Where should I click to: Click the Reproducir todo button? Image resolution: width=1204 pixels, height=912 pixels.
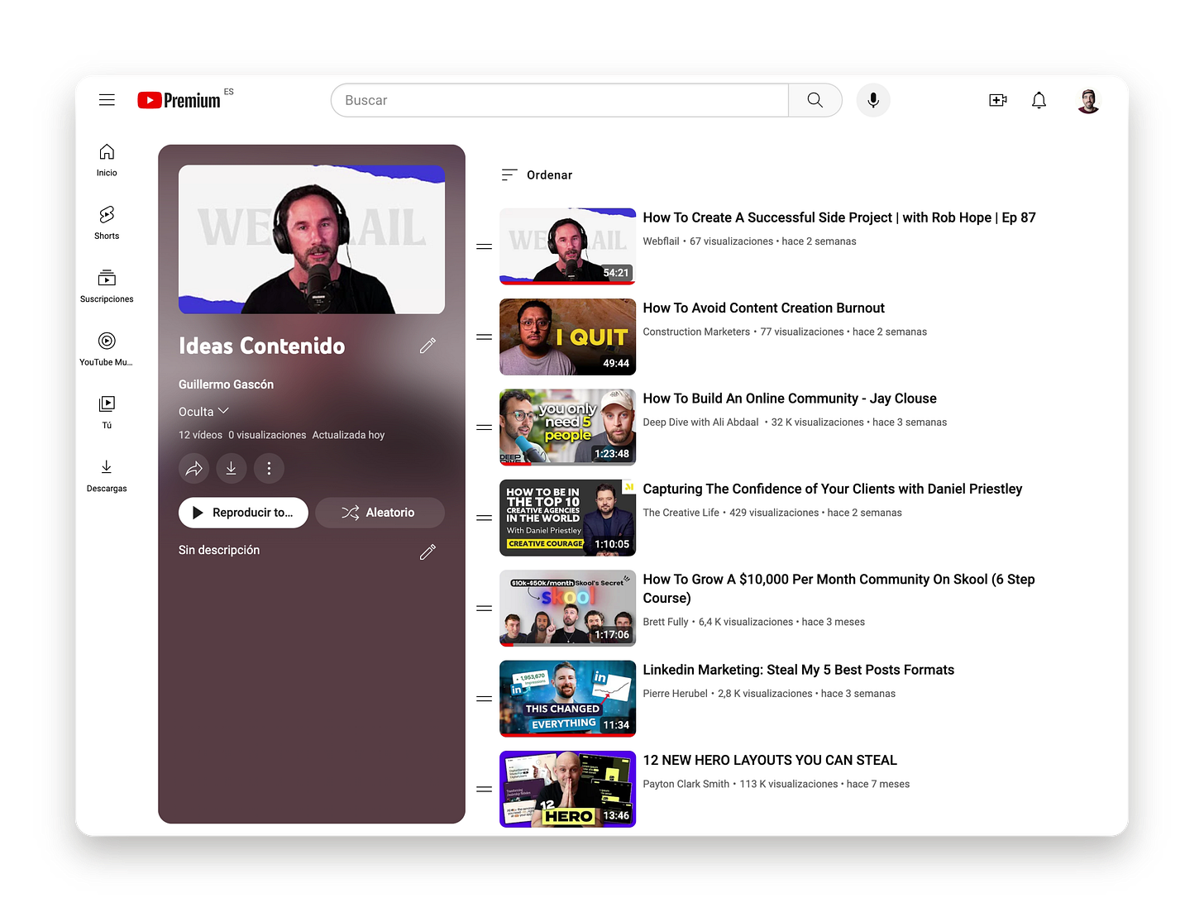[x=243, y=513]
